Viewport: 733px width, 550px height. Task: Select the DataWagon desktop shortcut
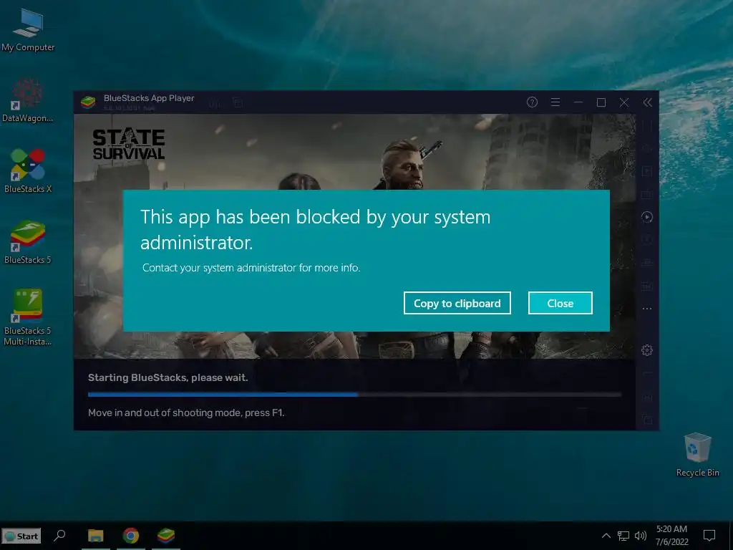[28, 100]
